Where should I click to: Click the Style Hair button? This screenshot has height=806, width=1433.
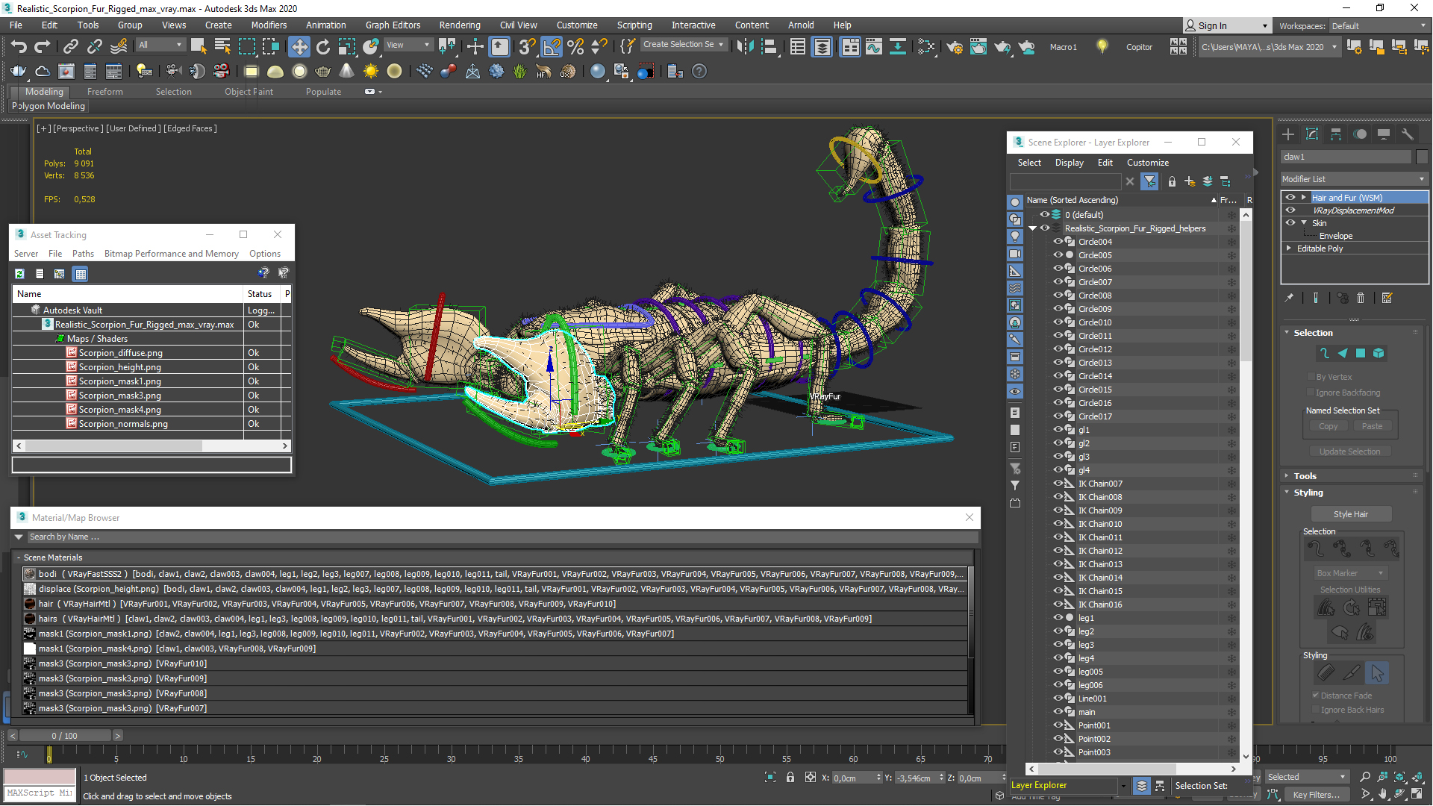[1351, 514]
